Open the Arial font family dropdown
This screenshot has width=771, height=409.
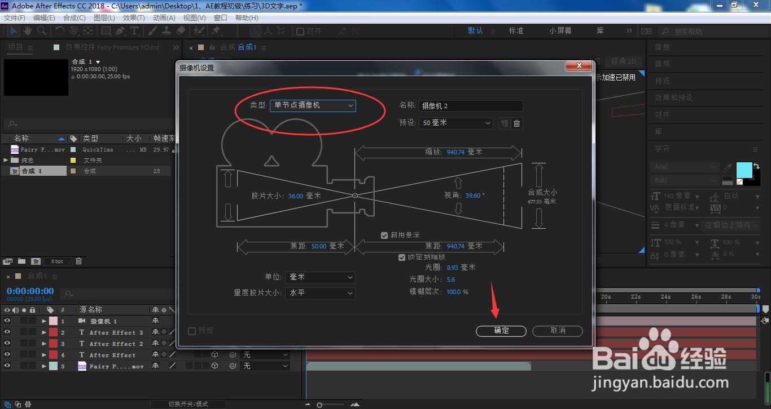coord(686,167)
